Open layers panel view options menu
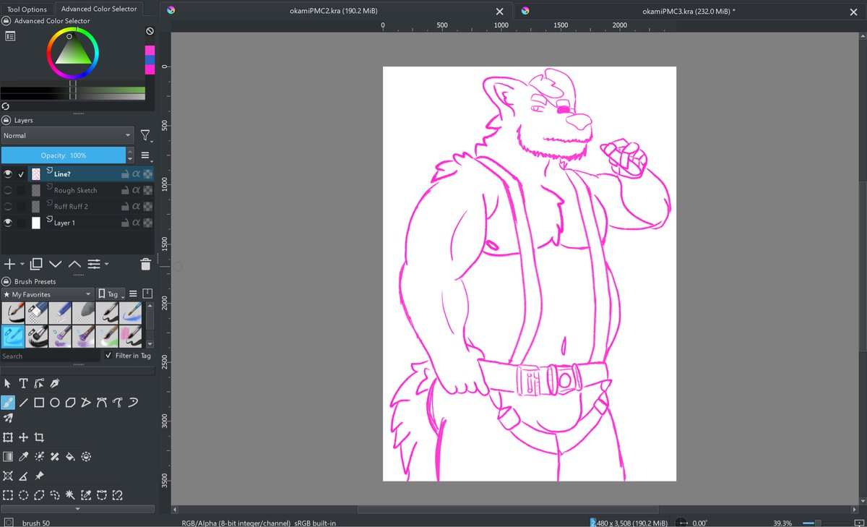867x527 pixels. point(145,155)
